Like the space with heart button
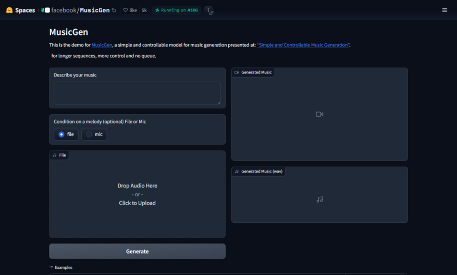 click(130, 10)
